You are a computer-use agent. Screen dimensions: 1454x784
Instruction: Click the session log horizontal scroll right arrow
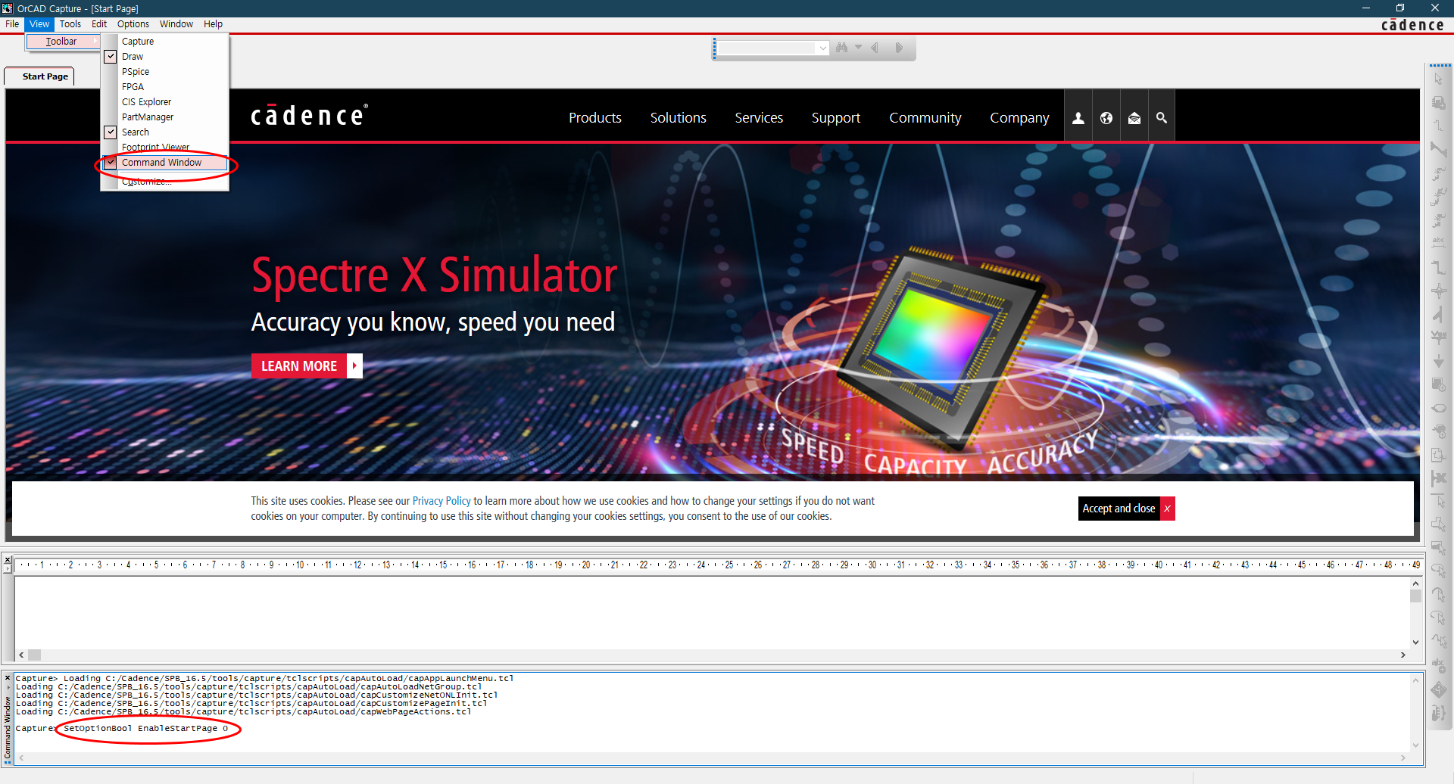click(1403, 655)
